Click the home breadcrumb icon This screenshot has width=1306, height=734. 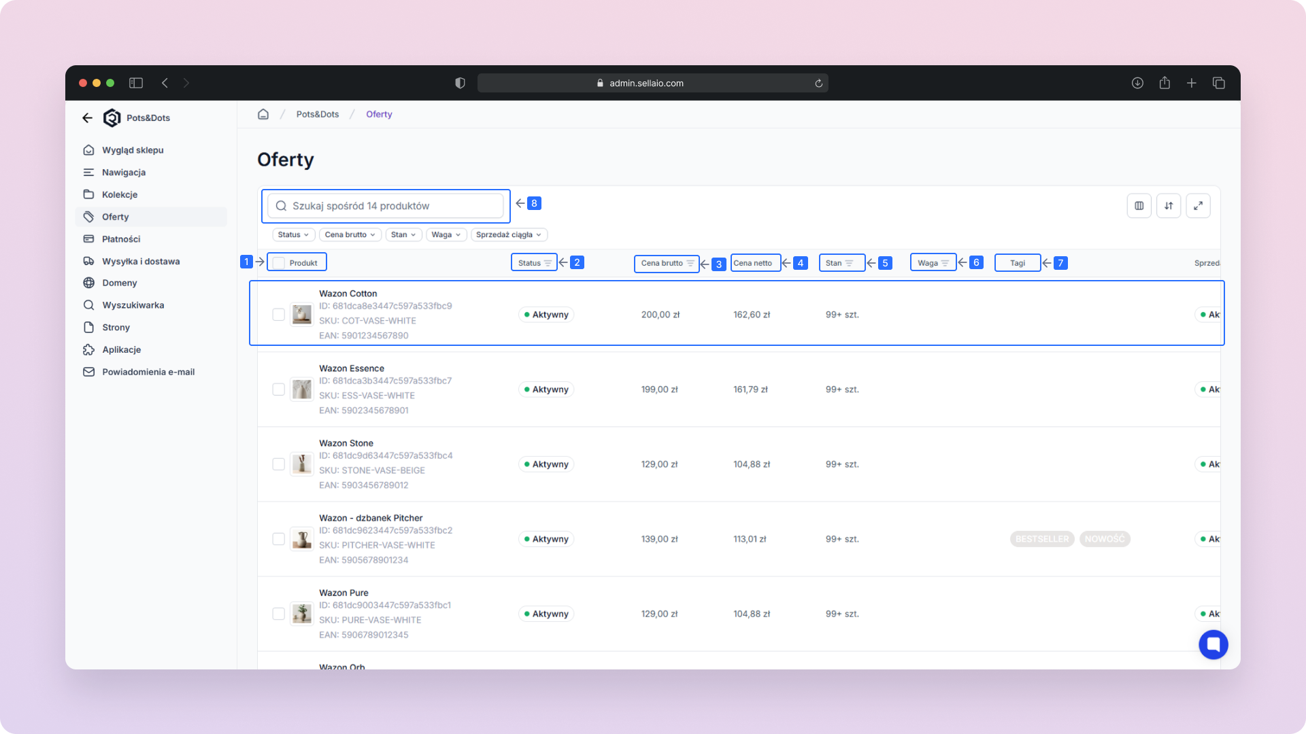[x=263, y=114]
